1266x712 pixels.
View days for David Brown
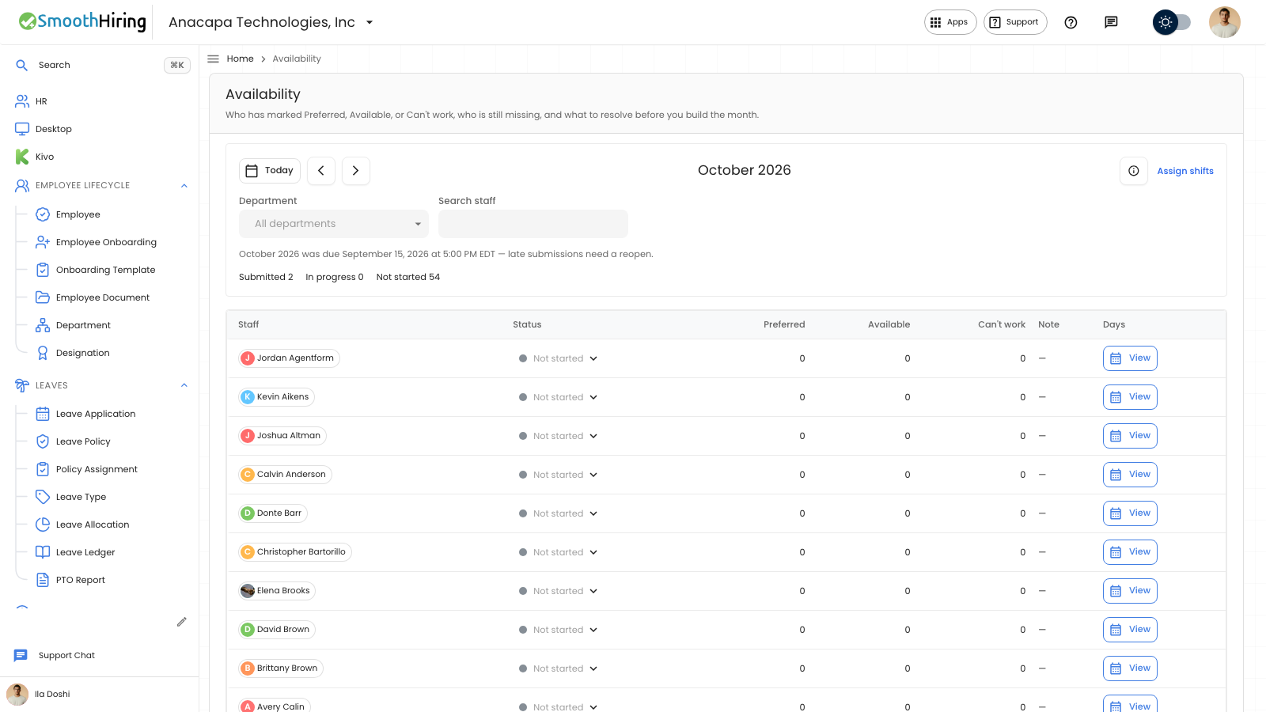click(x=1130, y=630)
